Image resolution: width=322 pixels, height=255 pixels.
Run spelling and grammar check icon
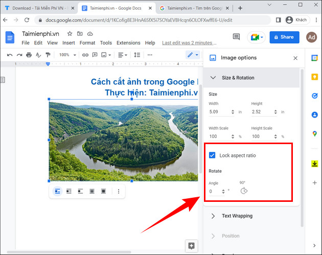(38, 55)
